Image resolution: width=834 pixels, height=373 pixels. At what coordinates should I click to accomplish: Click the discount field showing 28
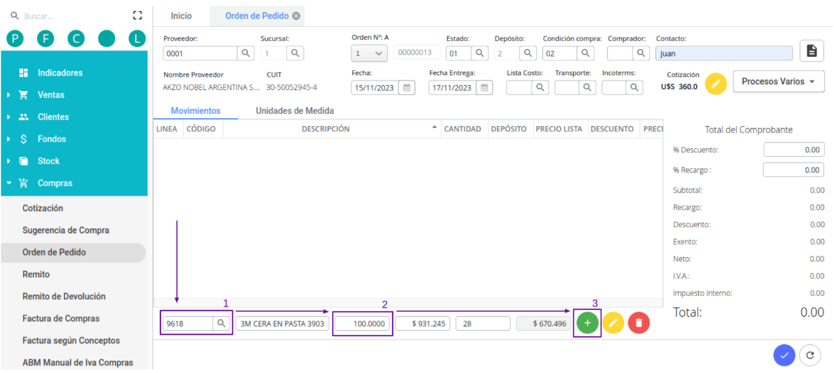coord(483,324)
